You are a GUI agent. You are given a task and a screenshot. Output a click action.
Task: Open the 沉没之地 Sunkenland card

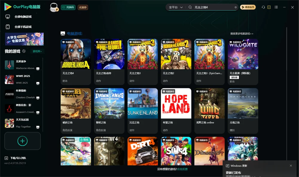143,111
